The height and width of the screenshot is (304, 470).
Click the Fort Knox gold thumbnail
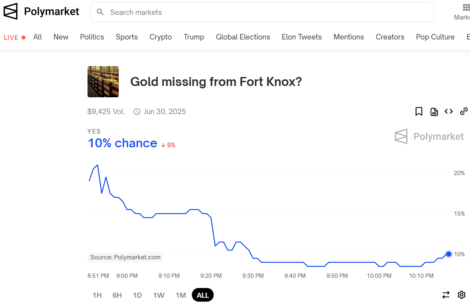103,82
